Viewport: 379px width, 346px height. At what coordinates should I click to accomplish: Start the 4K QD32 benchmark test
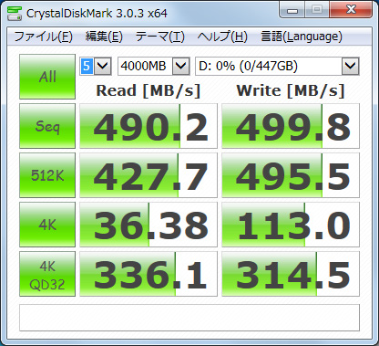(47, 274)
